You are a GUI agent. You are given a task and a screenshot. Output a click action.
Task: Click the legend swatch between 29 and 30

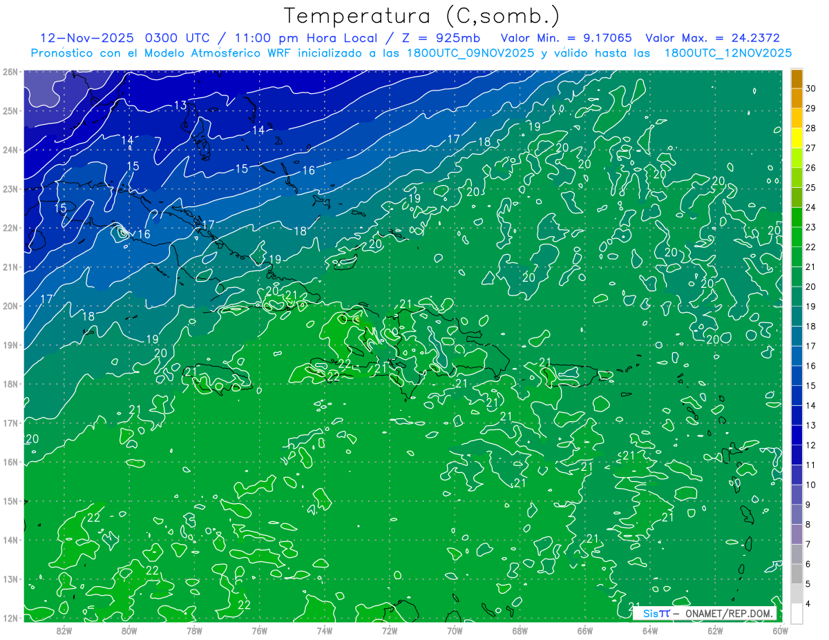coord(797,99)
